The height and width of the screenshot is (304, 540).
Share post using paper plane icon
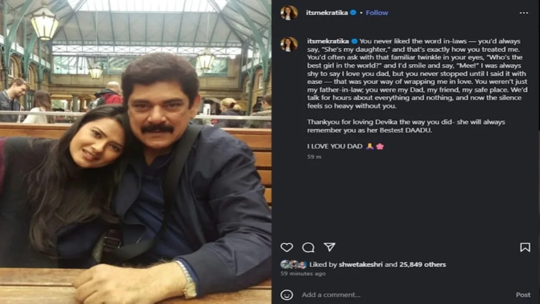tap(329, 247)
